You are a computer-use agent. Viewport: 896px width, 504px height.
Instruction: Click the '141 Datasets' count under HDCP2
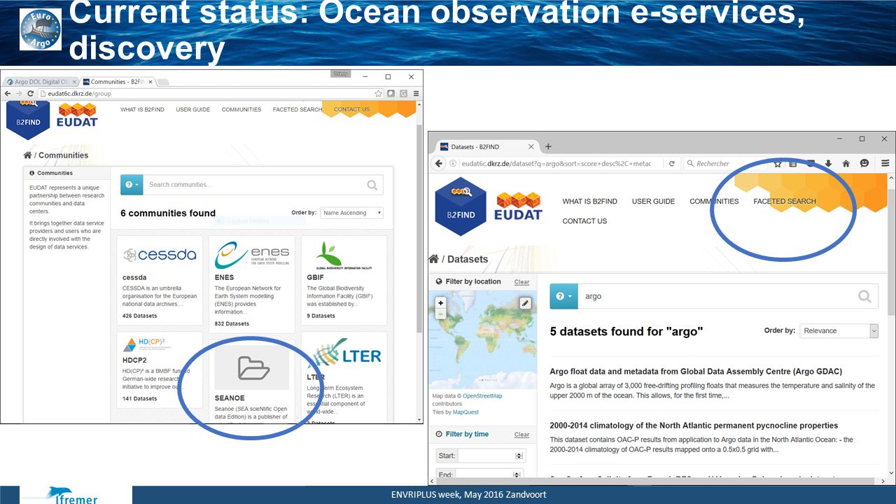[x=140, y=398]
